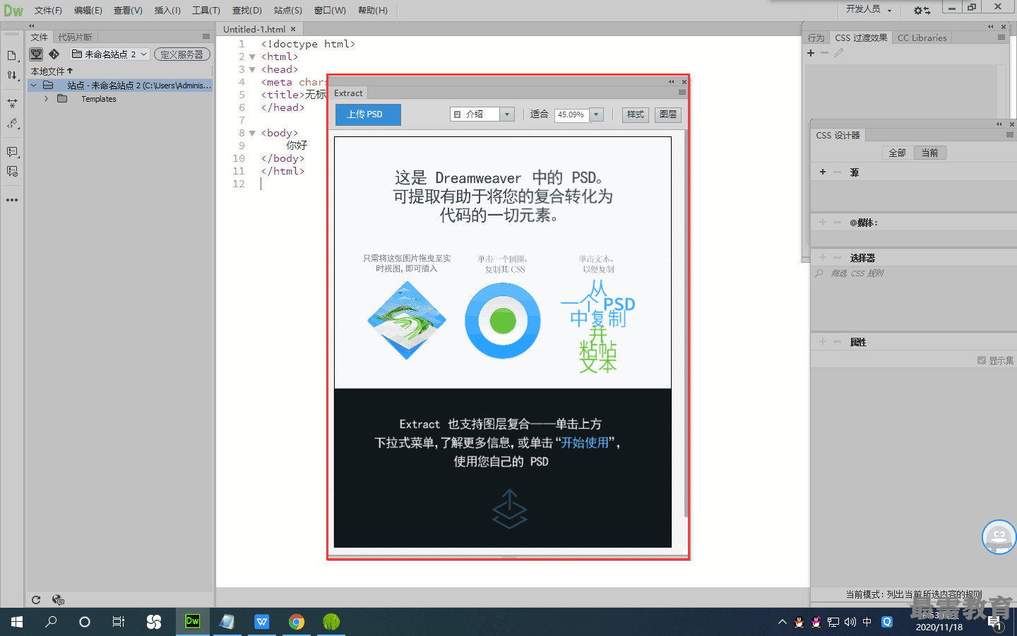Open the site selector dropdown
Screen dimensions: 1017x636
click(x=109, y=54)
